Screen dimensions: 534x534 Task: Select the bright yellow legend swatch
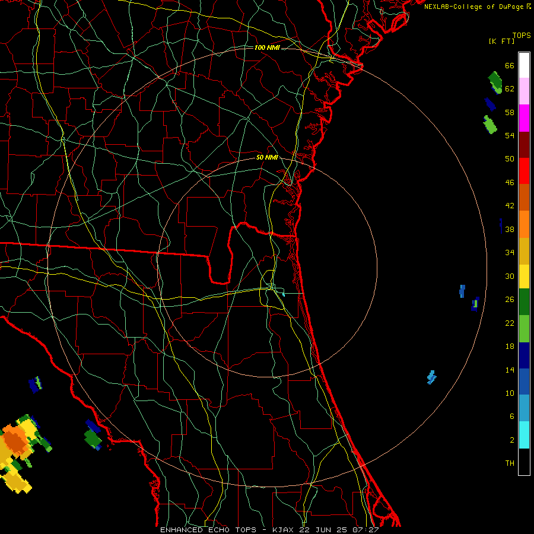click(524, 276)
